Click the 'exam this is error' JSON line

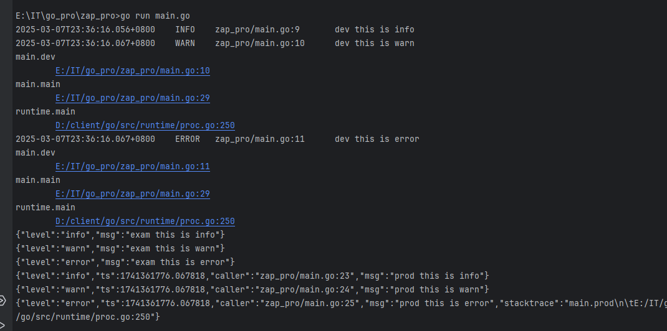(x=125, y=263)
